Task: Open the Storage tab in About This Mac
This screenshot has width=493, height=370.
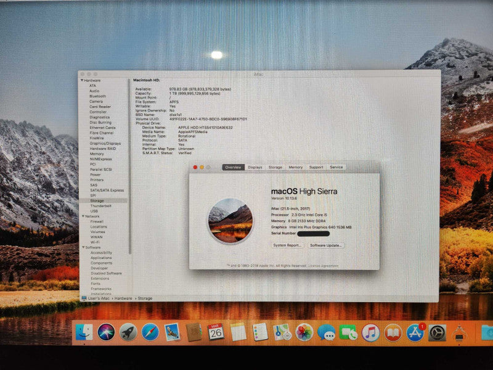Action: pyautogui.click(x=275, y=167)
